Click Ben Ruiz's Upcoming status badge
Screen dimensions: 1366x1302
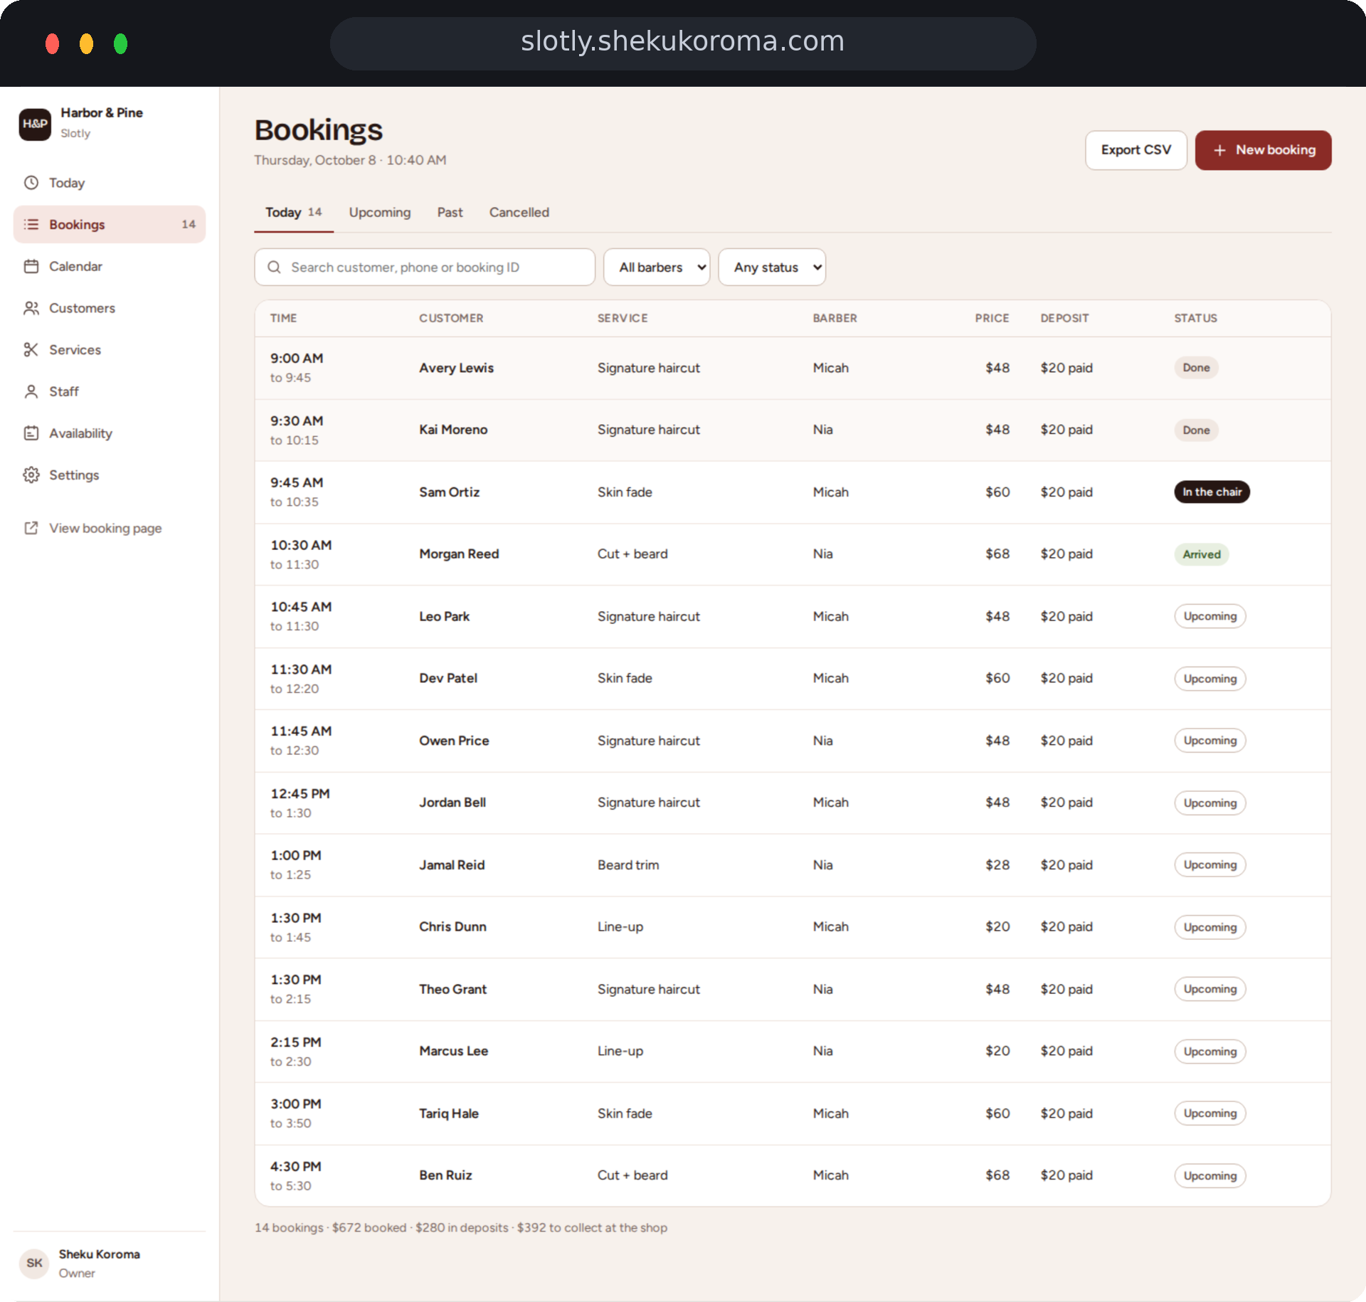click(1209, 1175)
